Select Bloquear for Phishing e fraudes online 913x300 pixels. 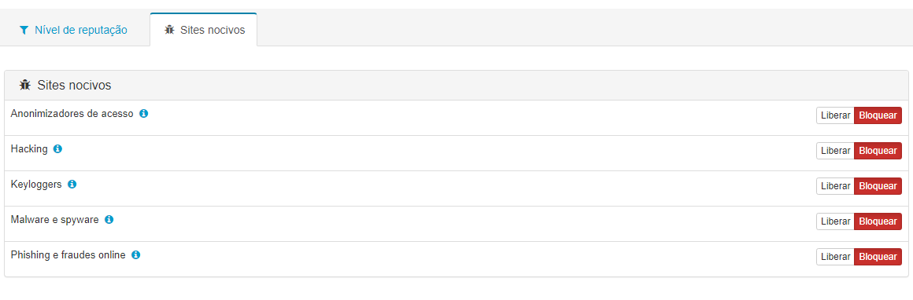[x=878, y=257]
